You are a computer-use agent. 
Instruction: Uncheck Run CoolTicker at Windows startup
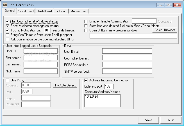pyautogui.click(x=7, y=21)
